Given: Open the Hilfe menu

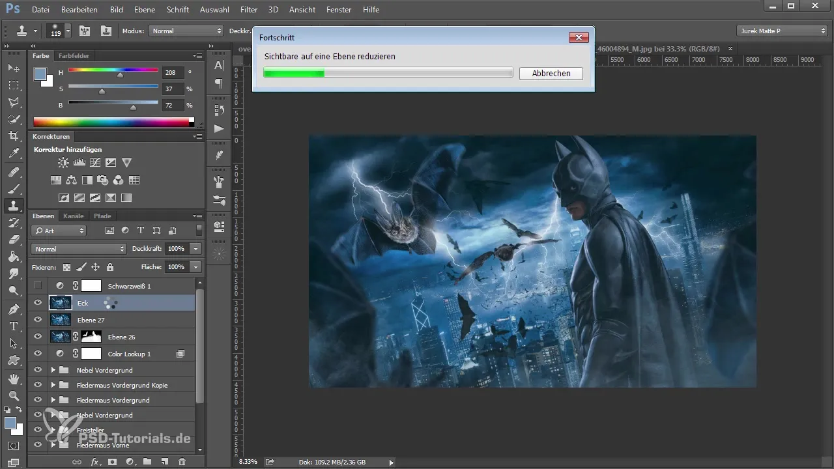Looking at the screenshot, I should coord(371,10).
